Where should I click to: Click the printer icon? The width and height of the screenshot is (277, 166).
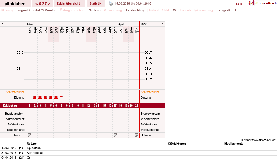(x=111, y=3)
